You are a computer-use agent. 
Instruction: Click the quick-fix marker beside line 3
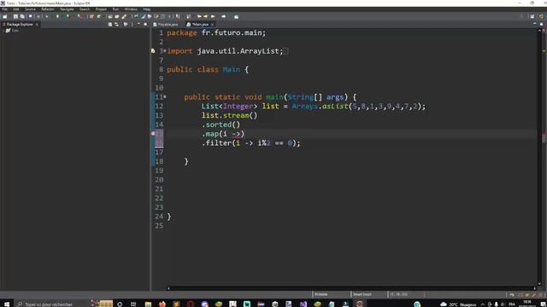point(153,51)
